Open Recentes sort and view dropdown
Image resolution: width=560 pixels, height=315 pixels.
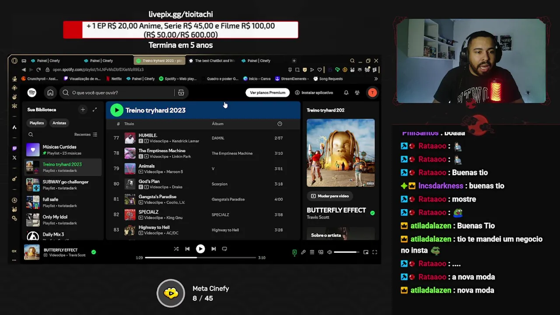(86, 135)
